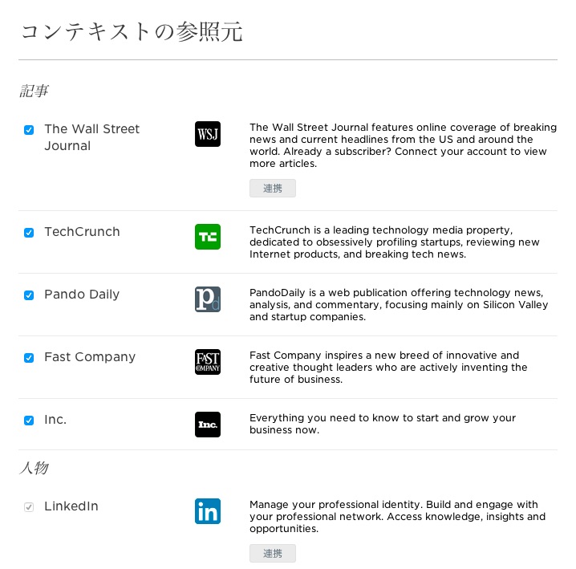Click the green TechCrunch logo icon
This screenshot has height=569, width=576.
point(208,237)
